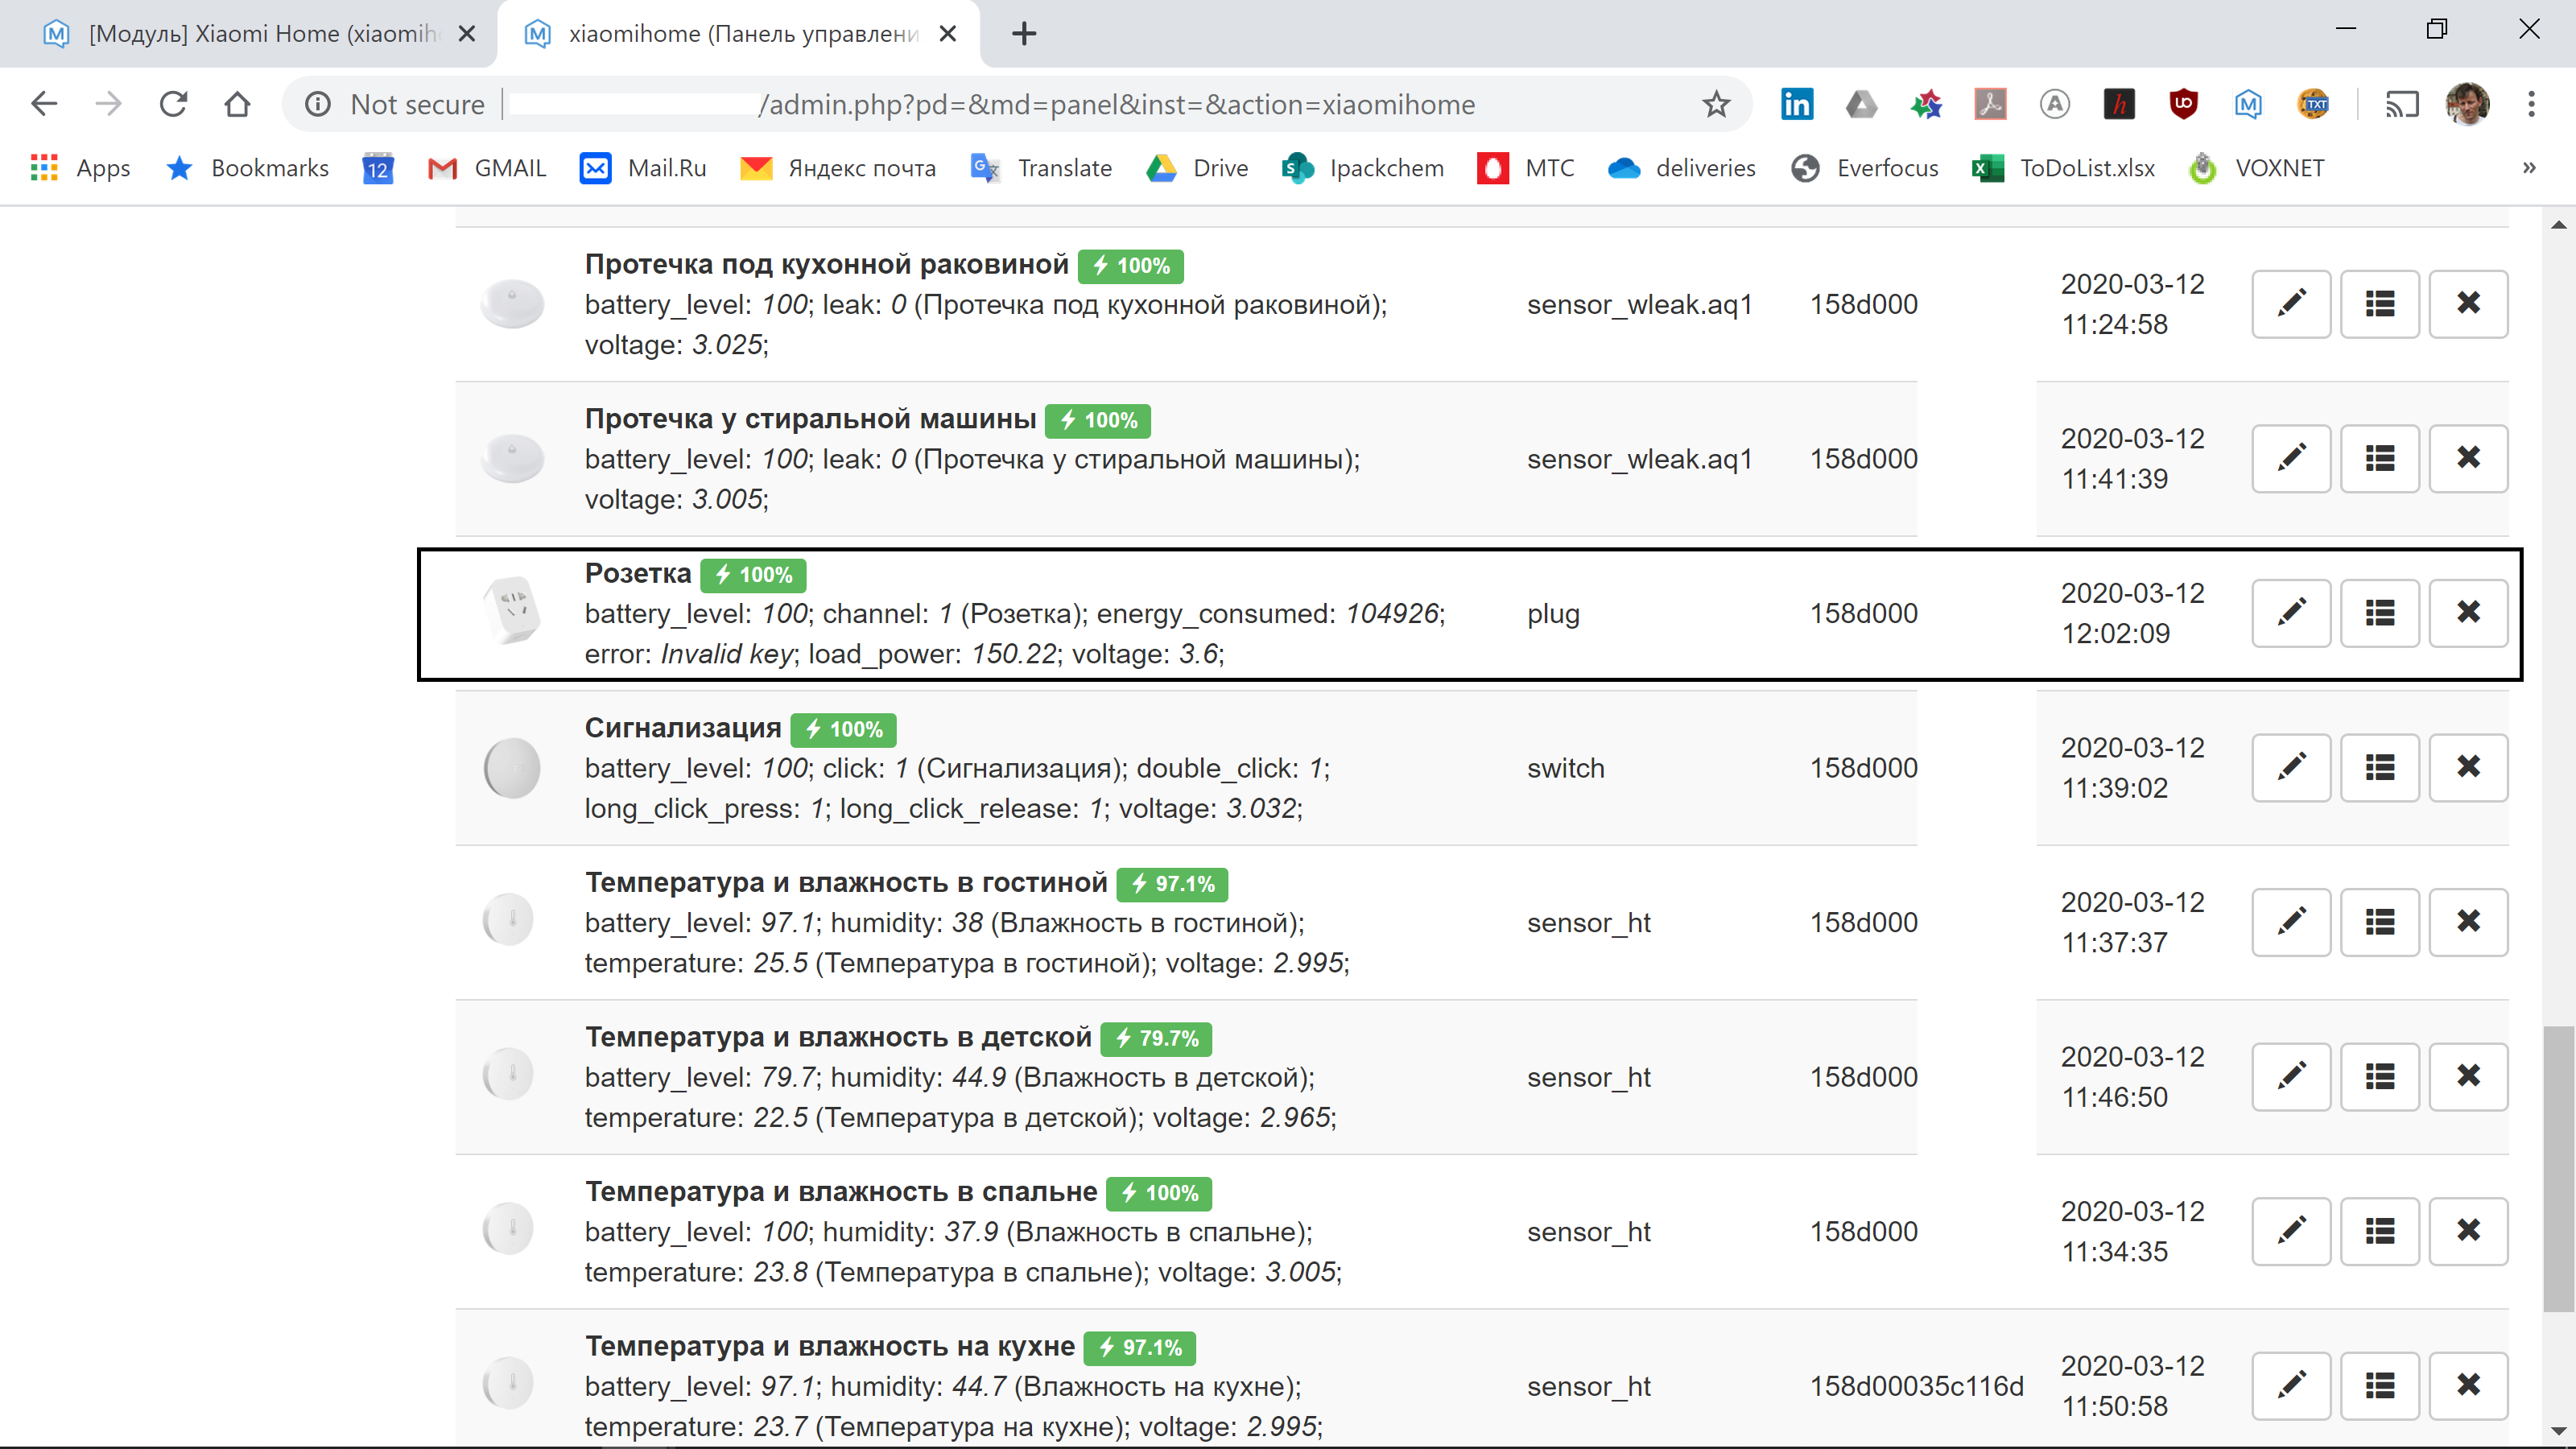Click the LinkedIn extension icon
The image size is (2576, 1449).
coord(1796,104)
